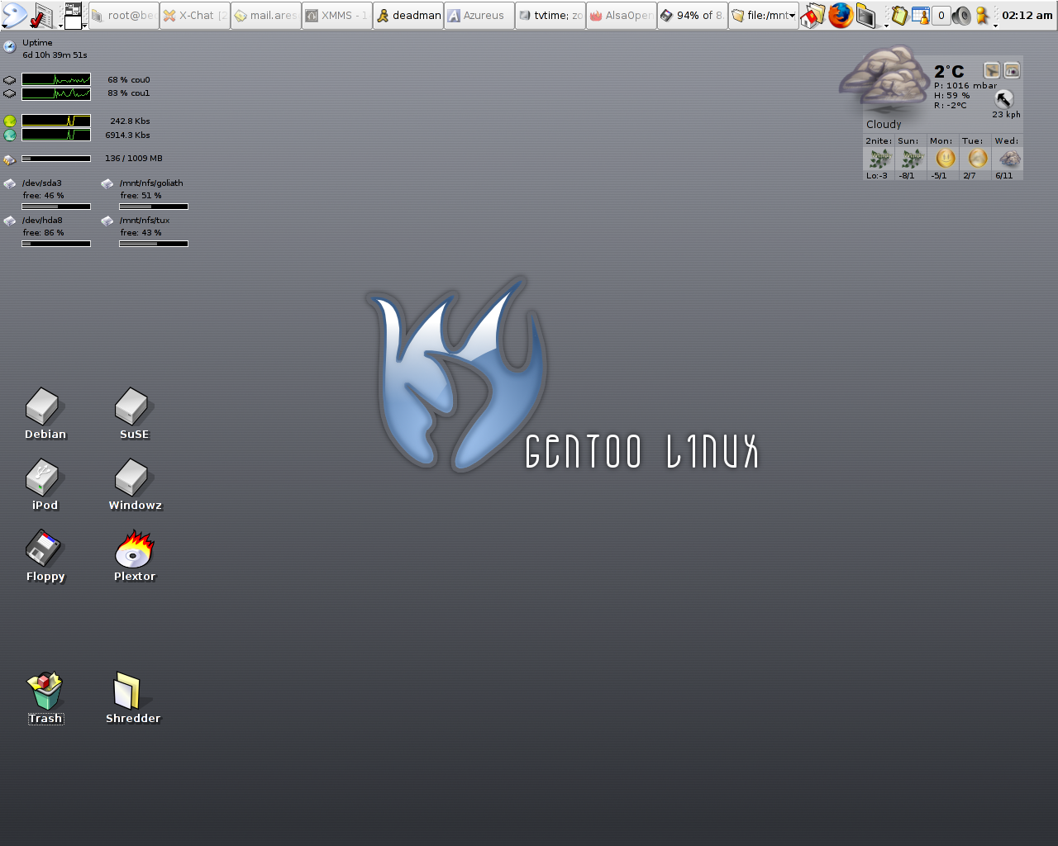1058x846 pixels.
Task: Click the /dev/sda3 free-space bar
Action: click(56, 207)
